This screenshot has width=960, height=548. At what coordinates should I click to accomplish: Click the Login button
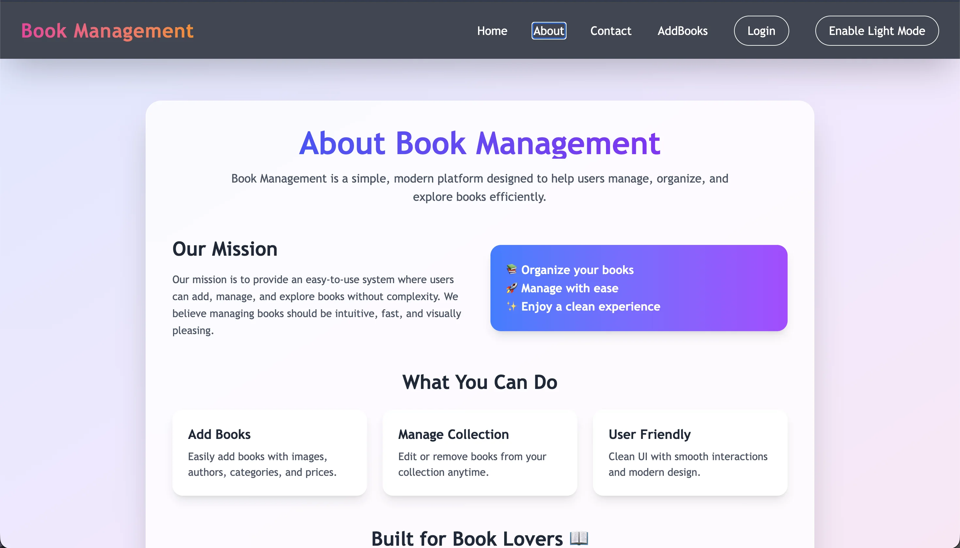tap(761, 30)
